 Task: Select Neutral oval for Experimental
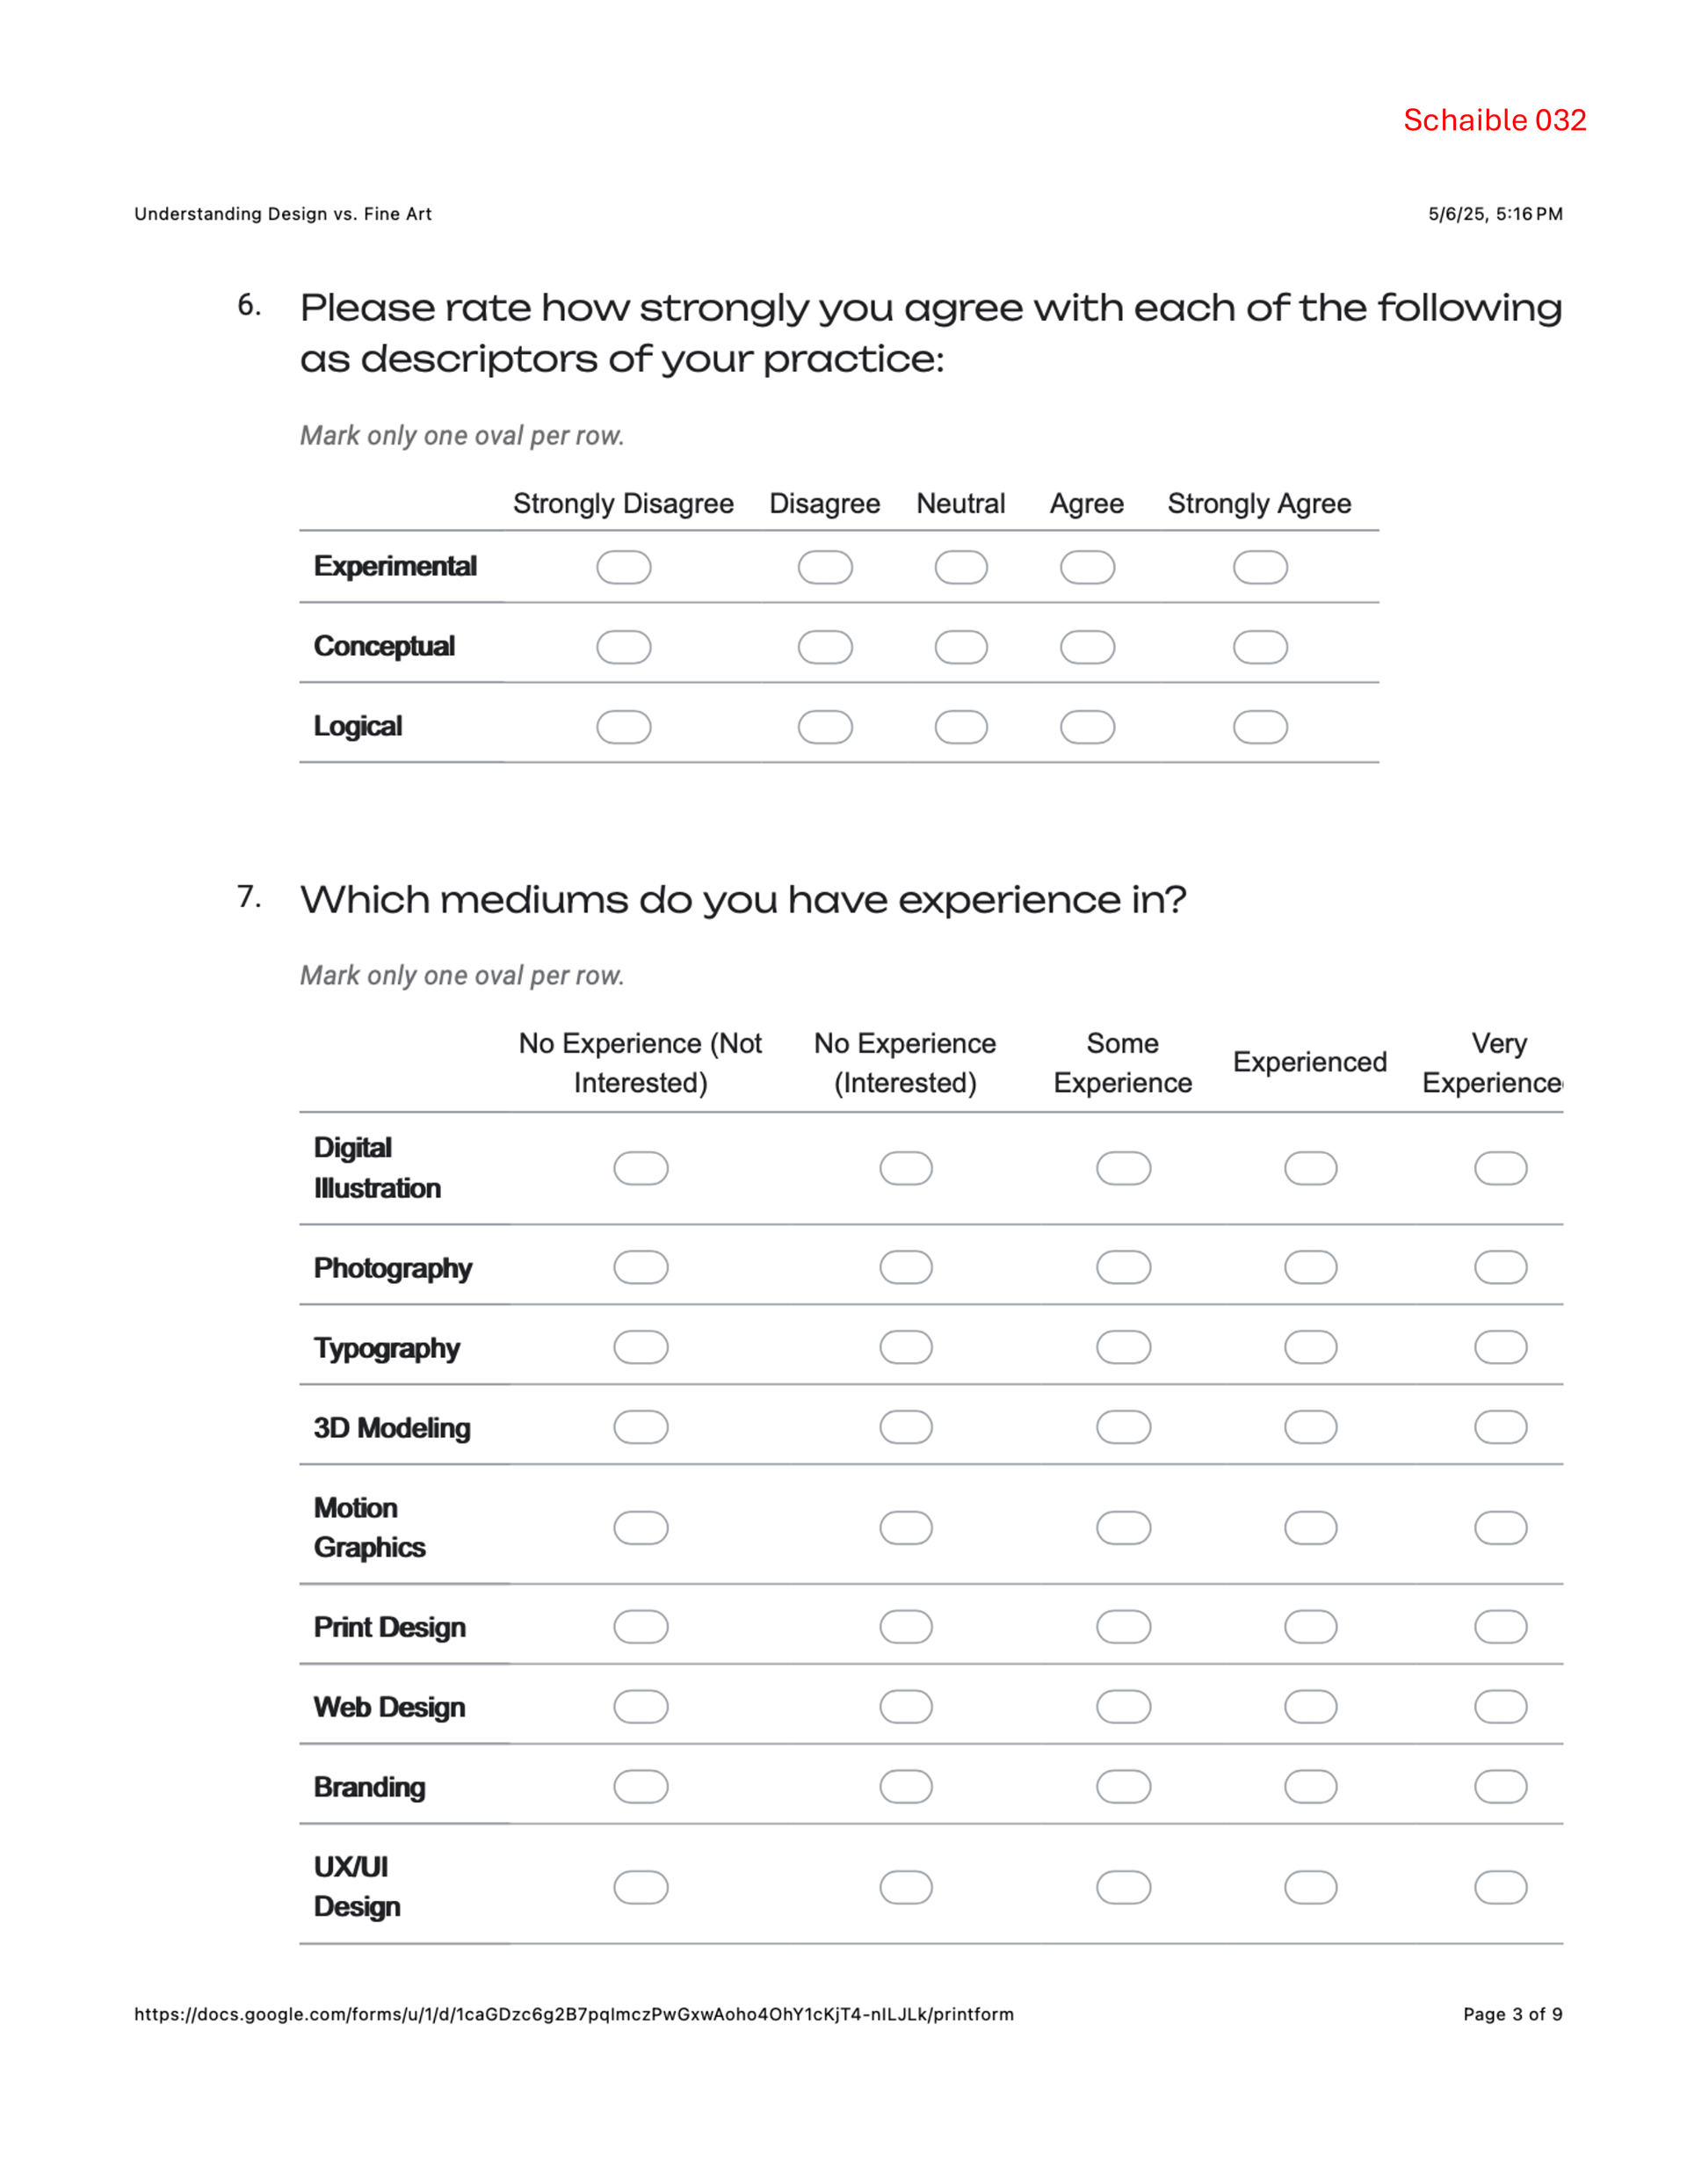click(x=960, y=567)
